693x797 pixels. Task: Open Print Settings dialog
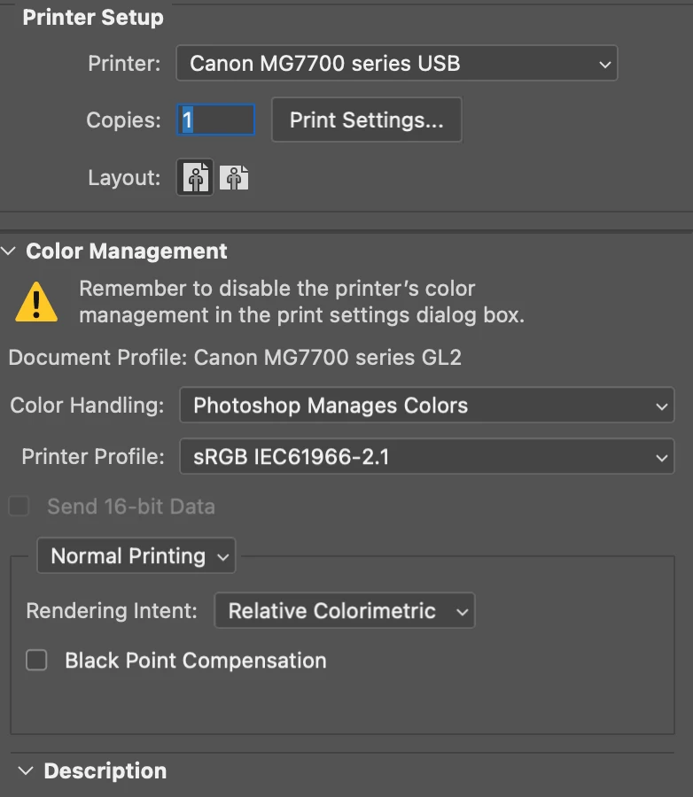[x=366, y=120]
